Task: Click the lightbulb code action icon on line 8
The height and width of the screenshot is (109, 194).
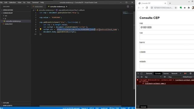Action: pyautogui.click(x=40, y=29)
